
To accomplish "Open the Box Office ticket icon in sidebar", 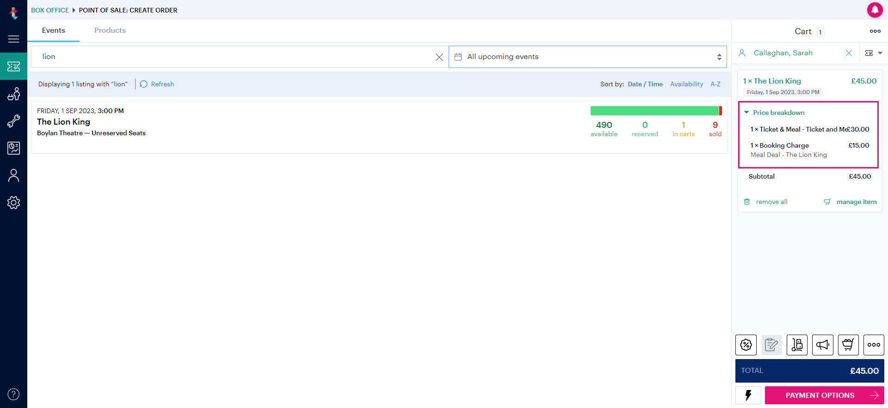I will pos(13,66).
